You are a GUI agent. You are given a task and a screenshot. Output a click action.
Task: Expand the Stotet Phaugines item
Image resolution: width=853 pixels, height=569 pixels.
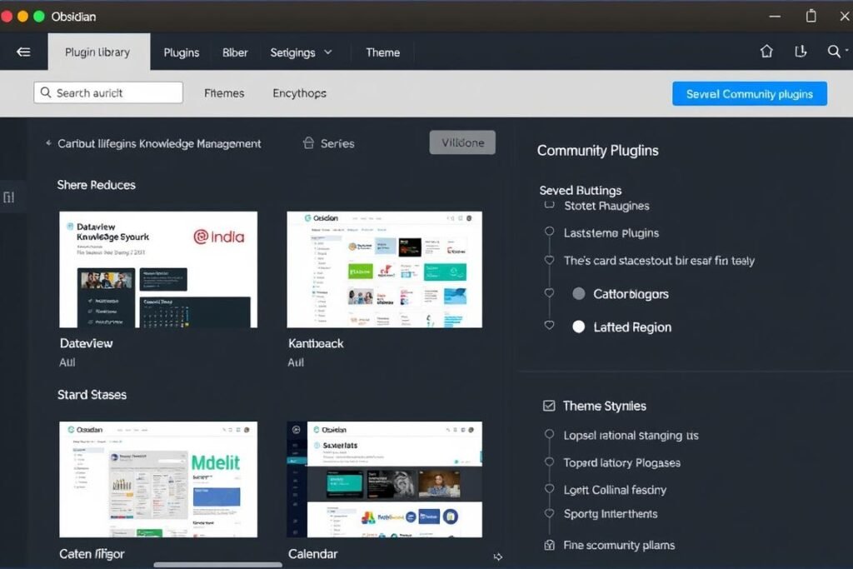point(548,205)
